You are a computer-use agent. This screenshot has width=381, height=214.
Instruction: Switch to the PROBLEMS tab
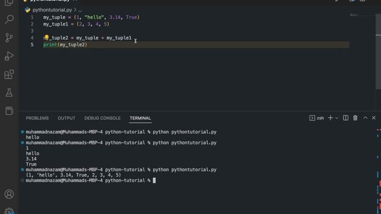[37, 118]
